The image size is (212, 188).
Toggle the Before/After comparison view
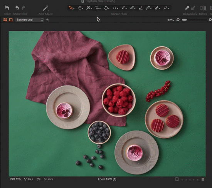203,8
